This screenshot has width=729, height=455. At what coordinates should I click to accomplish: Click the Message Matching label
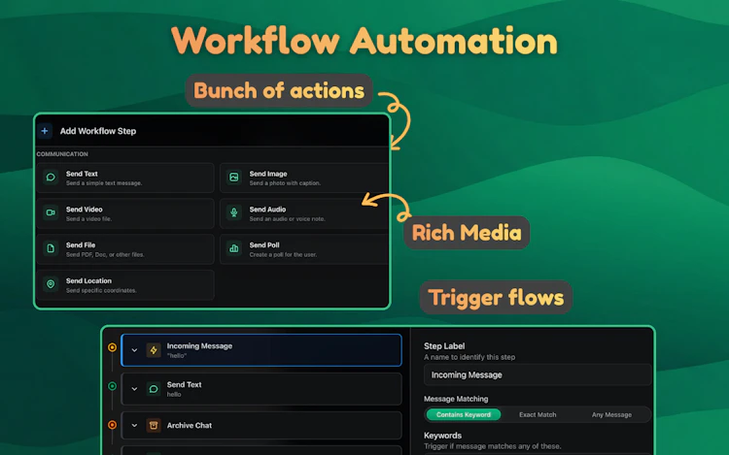click(456, 399)
